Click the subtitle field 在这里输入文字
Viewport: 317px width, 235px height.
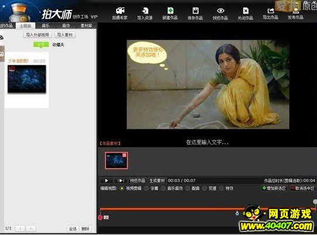pyautogui.click(x=207, y=142)
